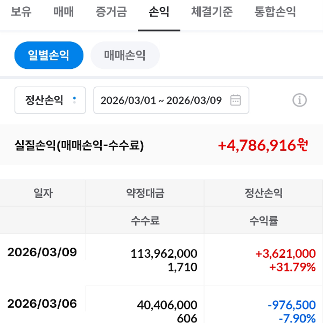
Task: Select the 증거금 tab
Action: (x=111, y=12)
